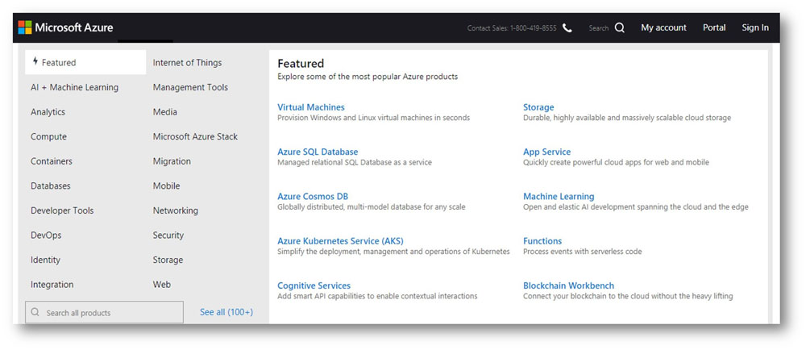Select the Networking category
Image resolution: width=806 pixels, height=350 pixels.
(175, 210)
